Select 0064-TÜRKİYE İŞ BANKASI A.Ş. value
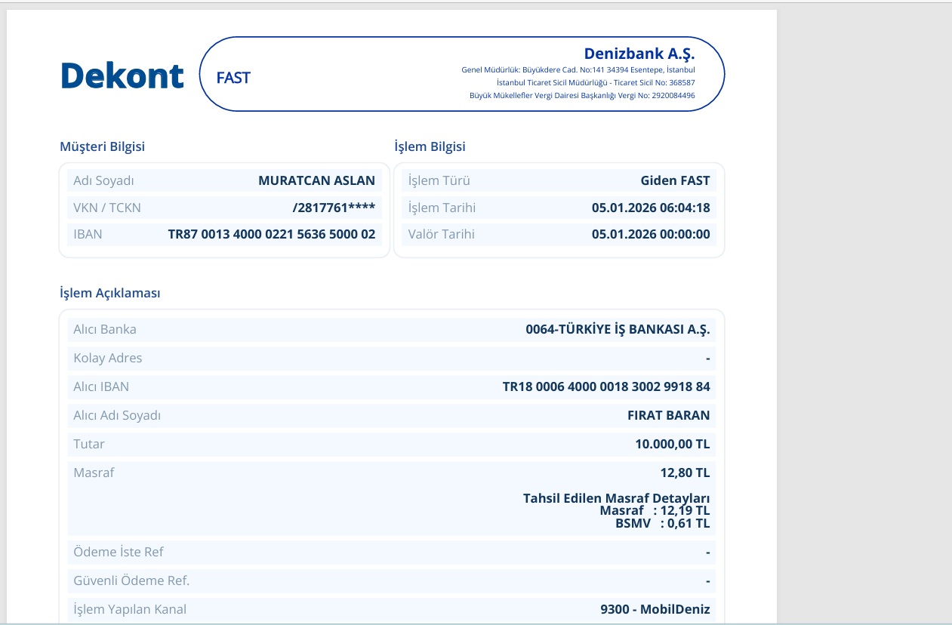Screen dimensions: 952x625 pos(618,329)
